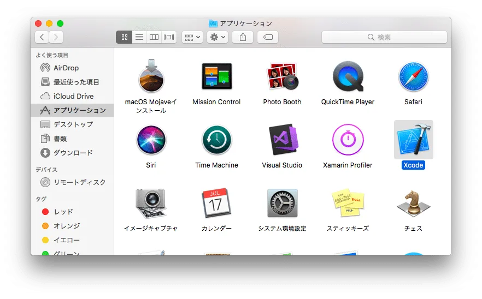Filter by the レッド tag
The width and height of the screenshot is (482, 299).
click(x=72, y=212)
